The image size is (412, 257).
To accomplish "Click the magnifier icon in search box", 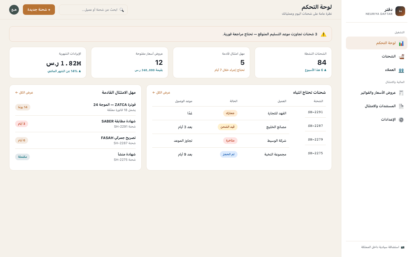I will point(122,10).
